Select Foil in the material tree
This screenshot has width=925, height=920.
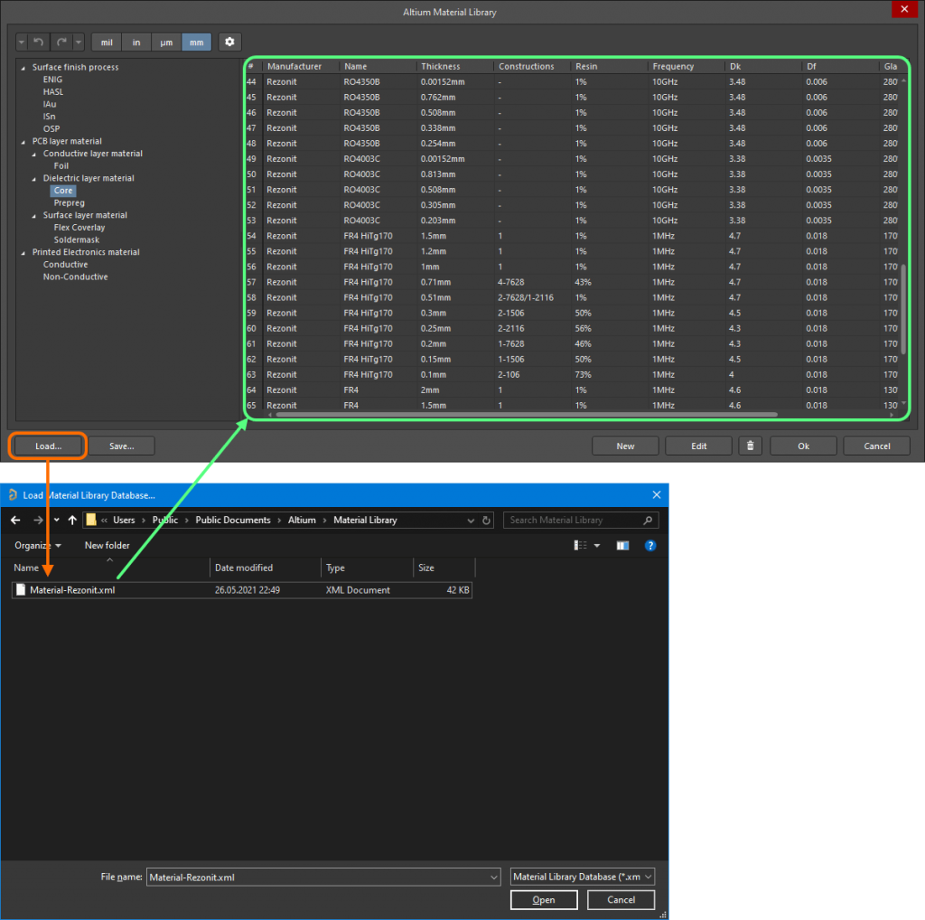click(x=61, y=165)
